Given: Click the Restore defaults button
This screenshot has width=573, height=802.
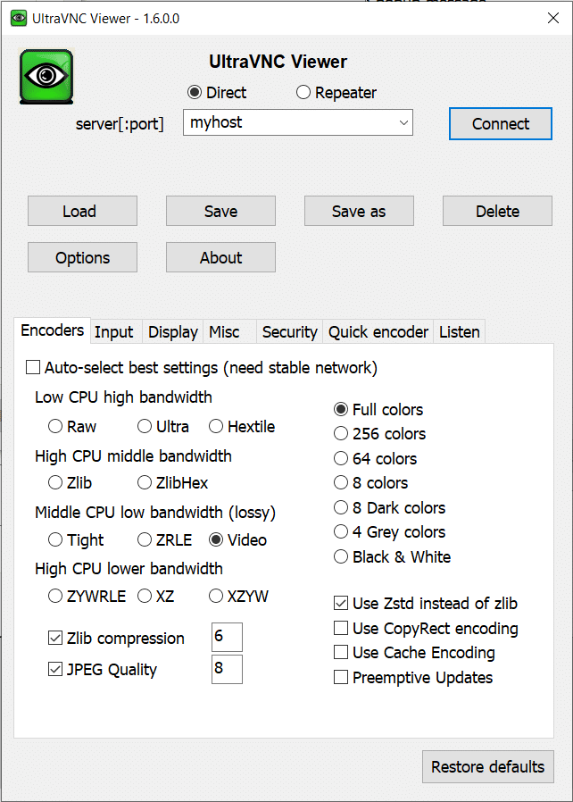Looking at the screenshot, I should click(487, 766).
